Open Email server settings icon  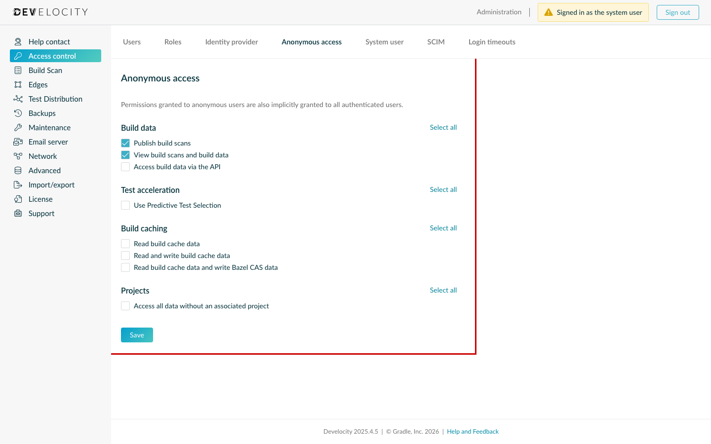click(x=18, y=142)
